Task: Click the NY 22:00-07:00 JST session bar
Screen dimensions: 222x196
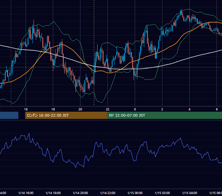Action: point(164,115)
